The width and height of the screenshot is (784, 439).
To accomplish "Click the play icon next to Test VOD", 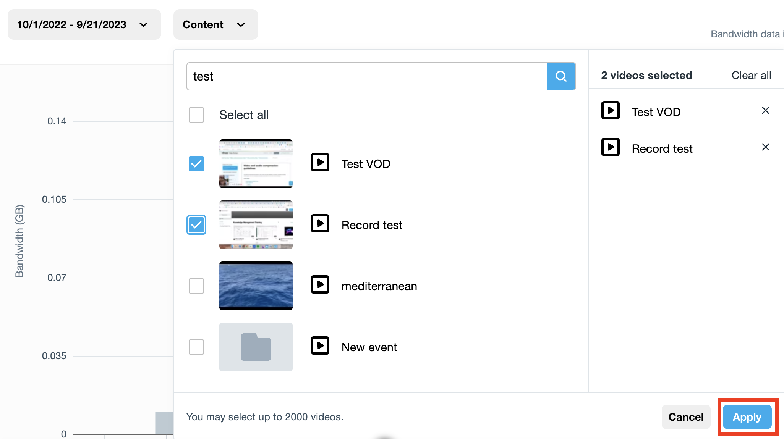I will (x=321, y=163).
